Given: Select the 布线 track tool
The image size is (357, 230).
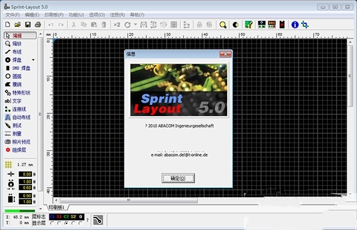Looking at the screenshot, I should pyautogui.click(x=14, y=52).
